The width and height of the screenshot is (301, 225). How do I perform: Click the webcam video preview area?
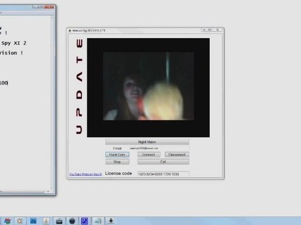tap(149, 87)
